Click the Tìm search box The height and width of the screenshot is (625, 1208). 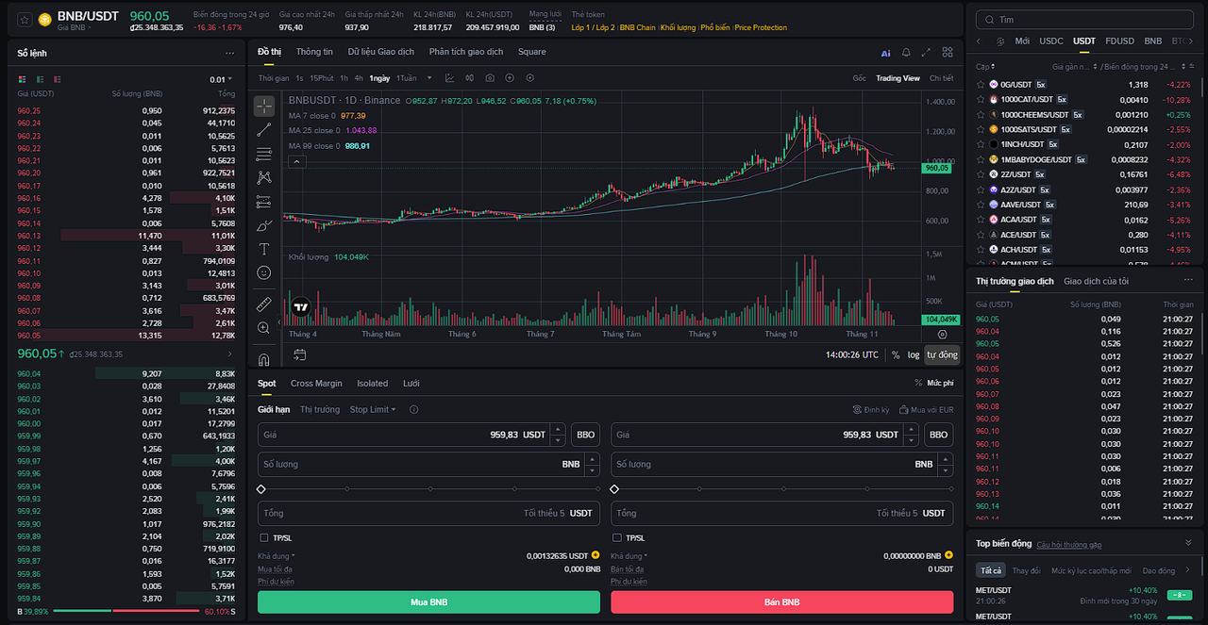pyautogui.click(x=1085, y=19)
